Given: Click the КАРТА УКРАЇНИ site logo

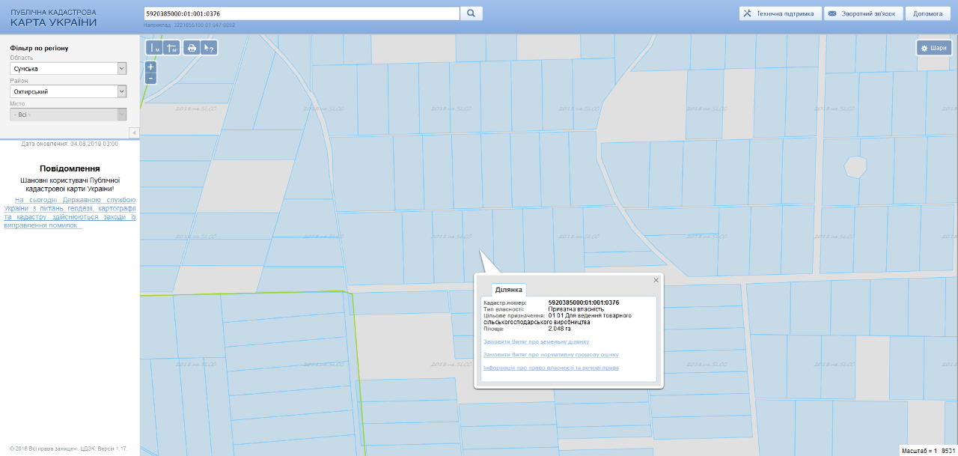Looking at the screenshot, I should (53, 22).
